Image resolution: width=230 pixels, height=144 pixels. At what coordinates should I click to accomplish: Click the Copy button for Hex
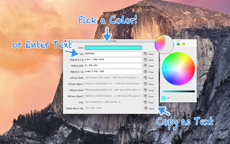149,54
